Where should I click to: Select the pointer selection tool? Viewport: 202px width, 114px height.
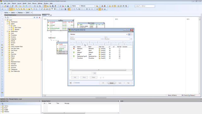click(x=10, y=9)
